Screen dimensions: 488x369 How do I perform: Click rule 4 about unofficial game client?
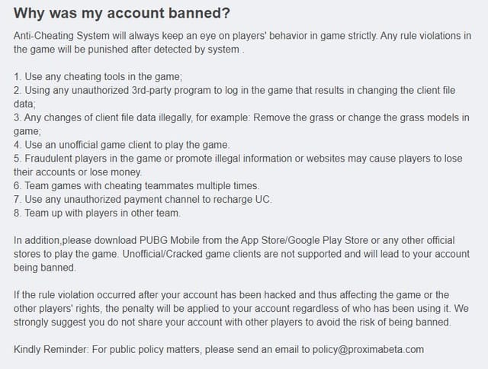click(122, 145)
